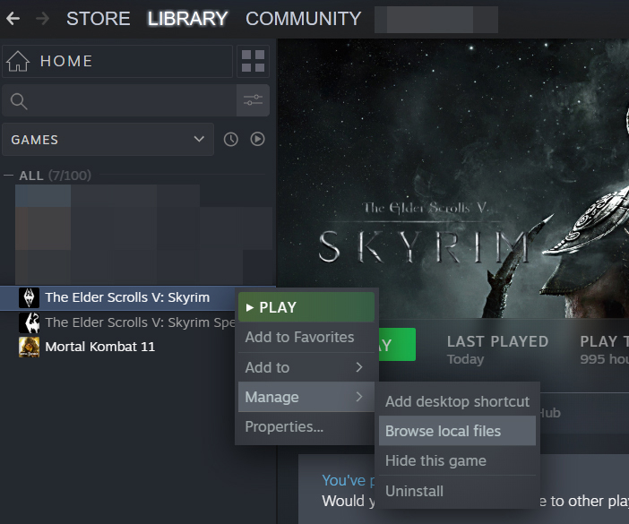The image size is (629, 524).
Task: Select Skyrim Special Edition in list
Action: (117, 322)
